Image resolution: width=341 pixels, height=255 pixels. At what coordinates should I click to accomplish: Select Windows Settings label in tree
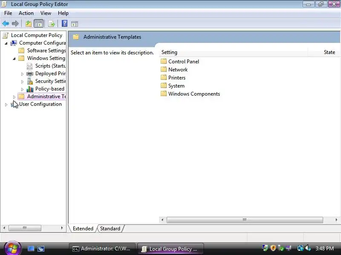coord(46,58)
